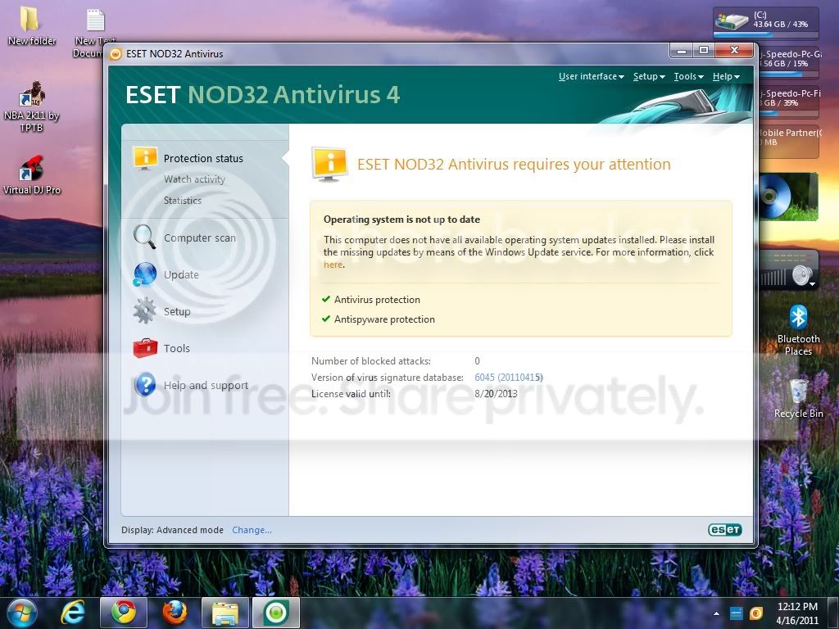Click license date 8/20/2013 text
The width and height of the screenshot is (839, 629).
coord(496,394)
